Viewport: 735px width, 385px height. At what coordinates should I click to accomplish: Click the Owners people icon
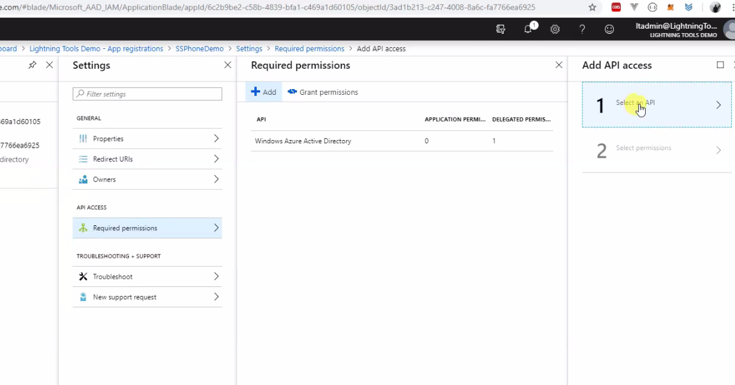[83, 179]
